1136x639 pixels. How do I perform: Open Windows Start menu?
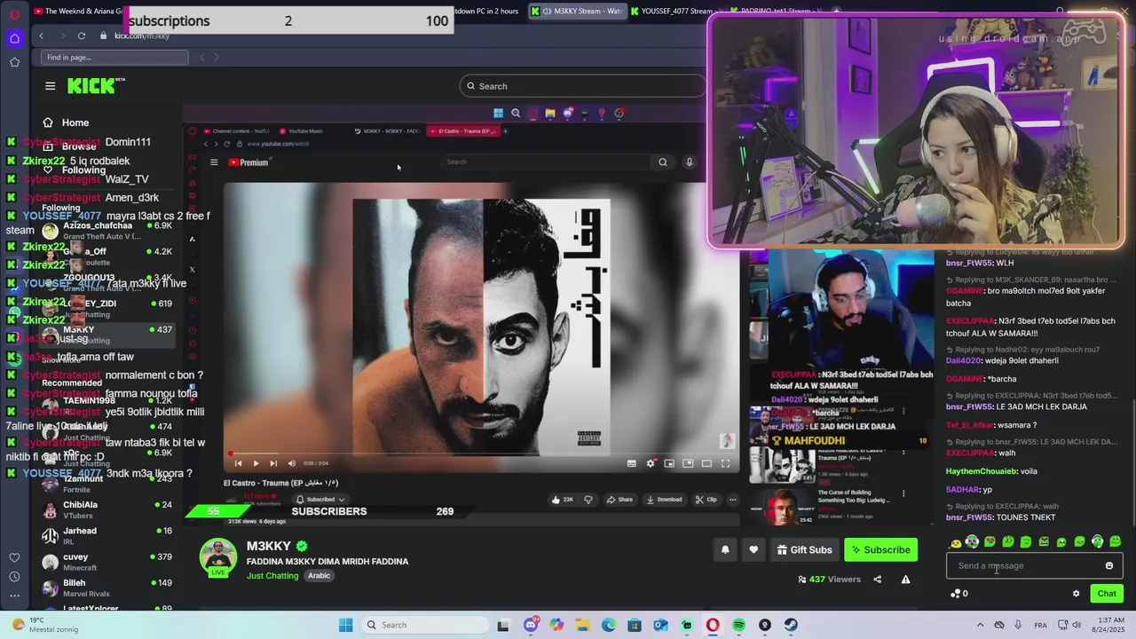tap(345, 625)
